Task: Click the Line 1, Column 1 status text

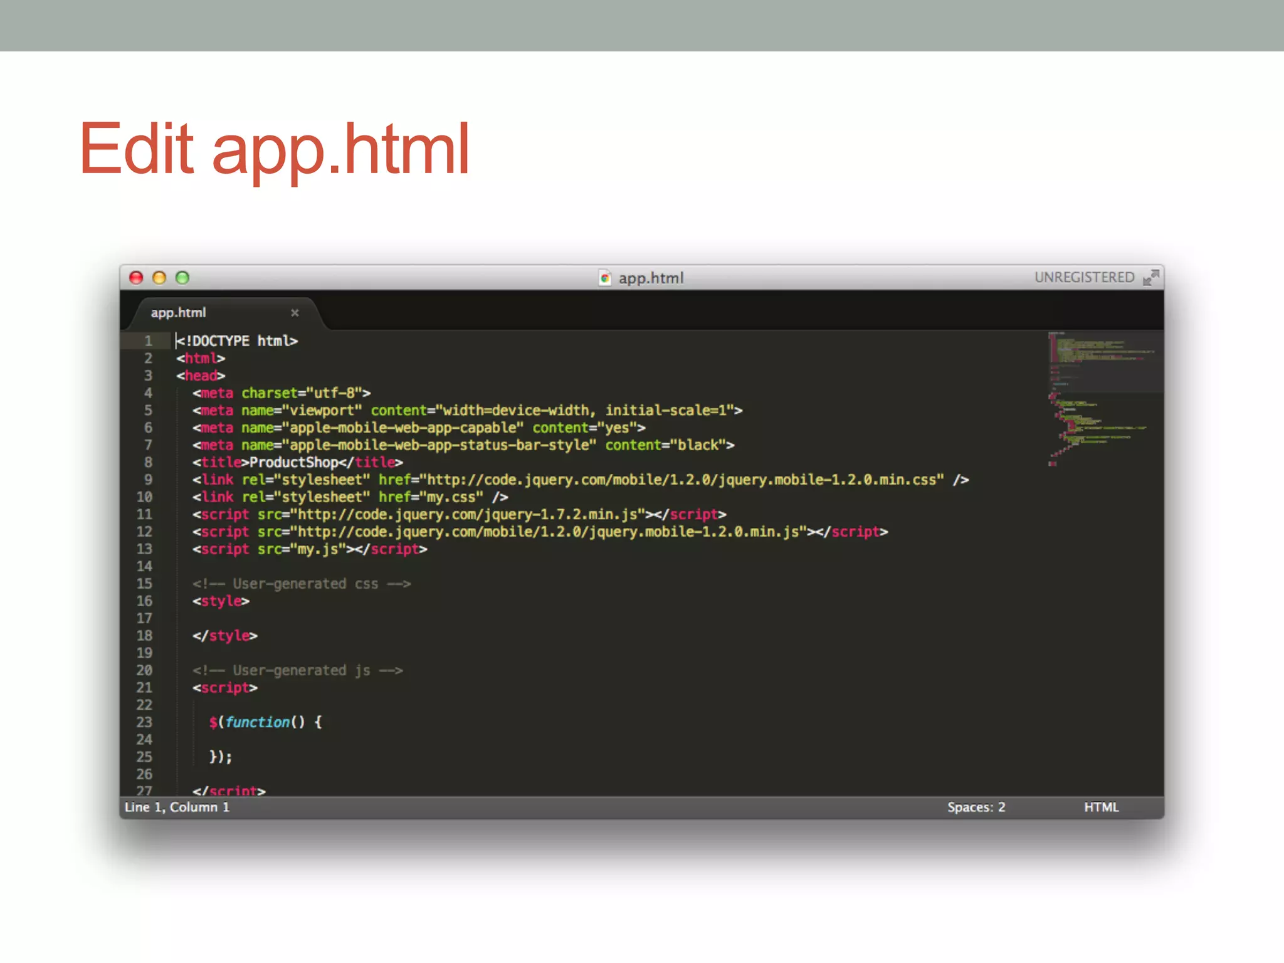Action: [177, 807]
